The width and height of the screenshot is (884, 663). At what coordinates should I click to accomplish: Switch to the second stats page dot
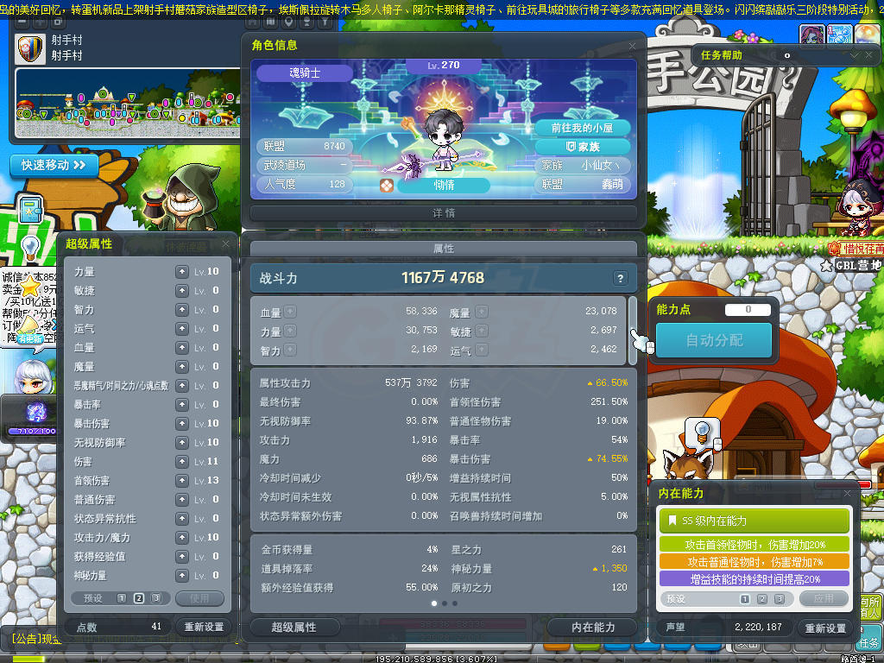pyautogui.click(x=445, y=603)
